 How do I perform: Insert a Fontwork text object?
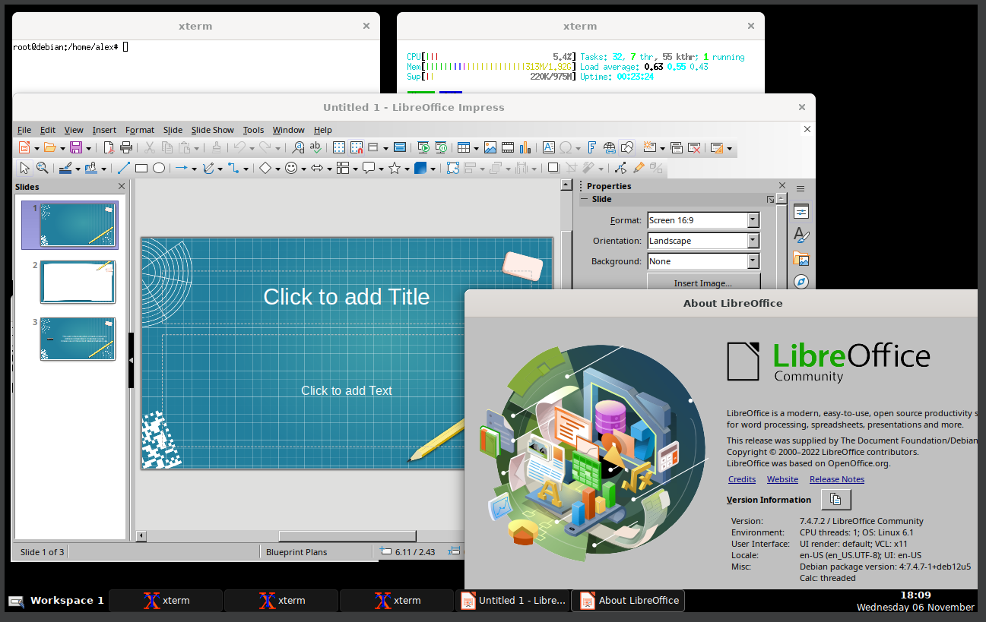click(591, 147)
